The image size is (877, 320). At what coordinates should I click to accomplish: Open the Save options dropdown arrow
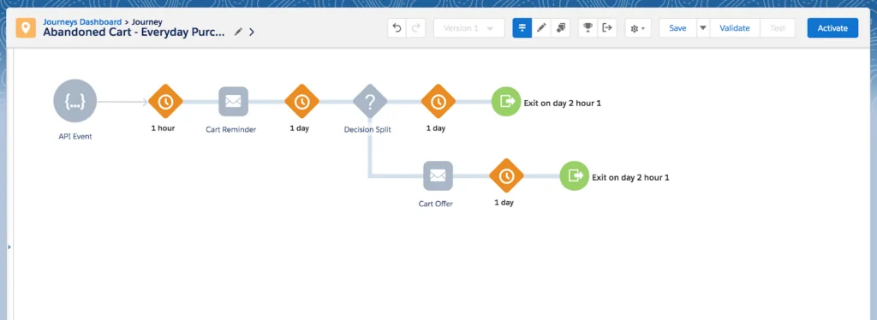point(703,28)
